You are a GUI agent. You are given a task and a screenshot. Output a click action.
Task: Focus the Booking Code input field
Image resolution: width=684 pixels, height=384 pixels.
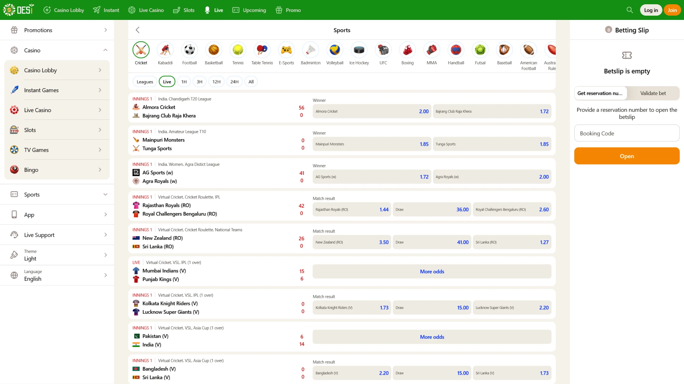627,133
